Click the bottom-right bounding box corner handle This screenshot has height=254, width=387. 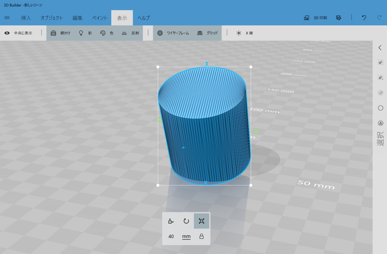click(x=251, y=185)
